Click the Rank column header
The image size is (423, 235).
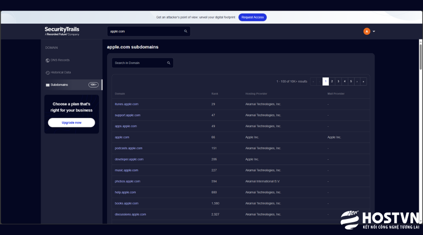(x=215, y=94)
